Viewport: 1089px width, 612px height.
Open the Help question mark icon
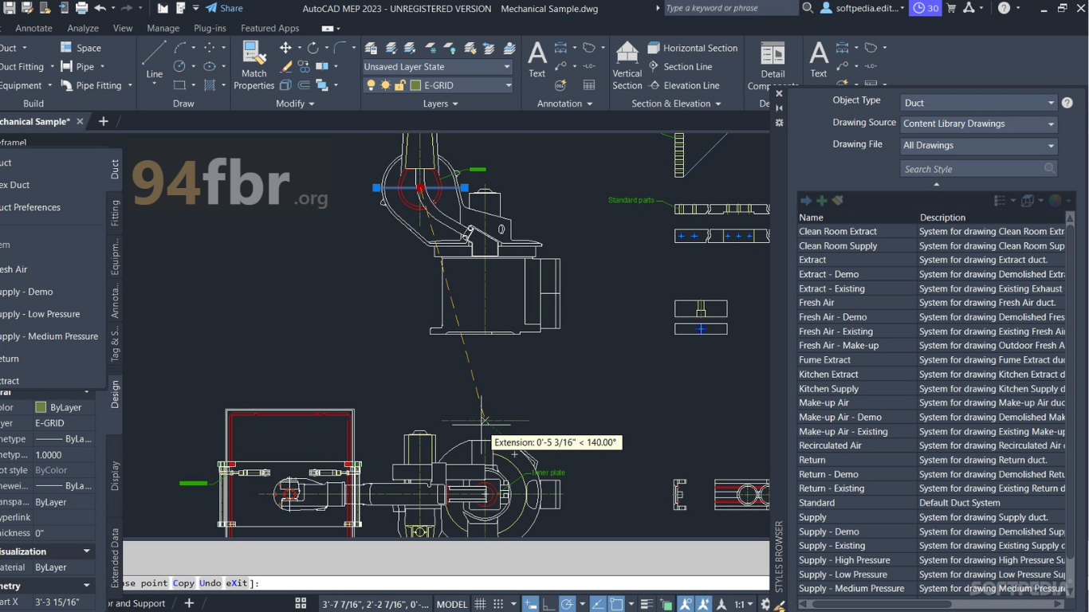1004,8
